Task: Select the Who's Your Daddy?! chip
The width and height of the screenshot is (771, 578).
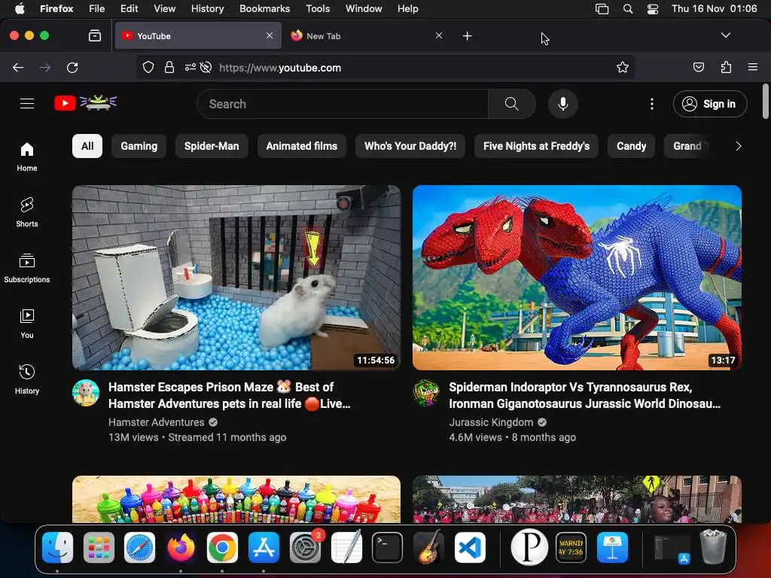Action: [x=410, y=146]
